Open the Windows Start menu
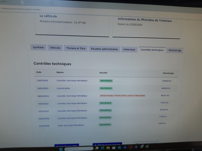Image resolution: width=202 pixels, height=151 pixels. click(61, 149)
